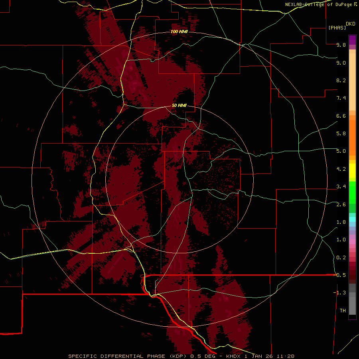
Task: Click the cyan segment of color bar
Action: click(x=352, y=219)
